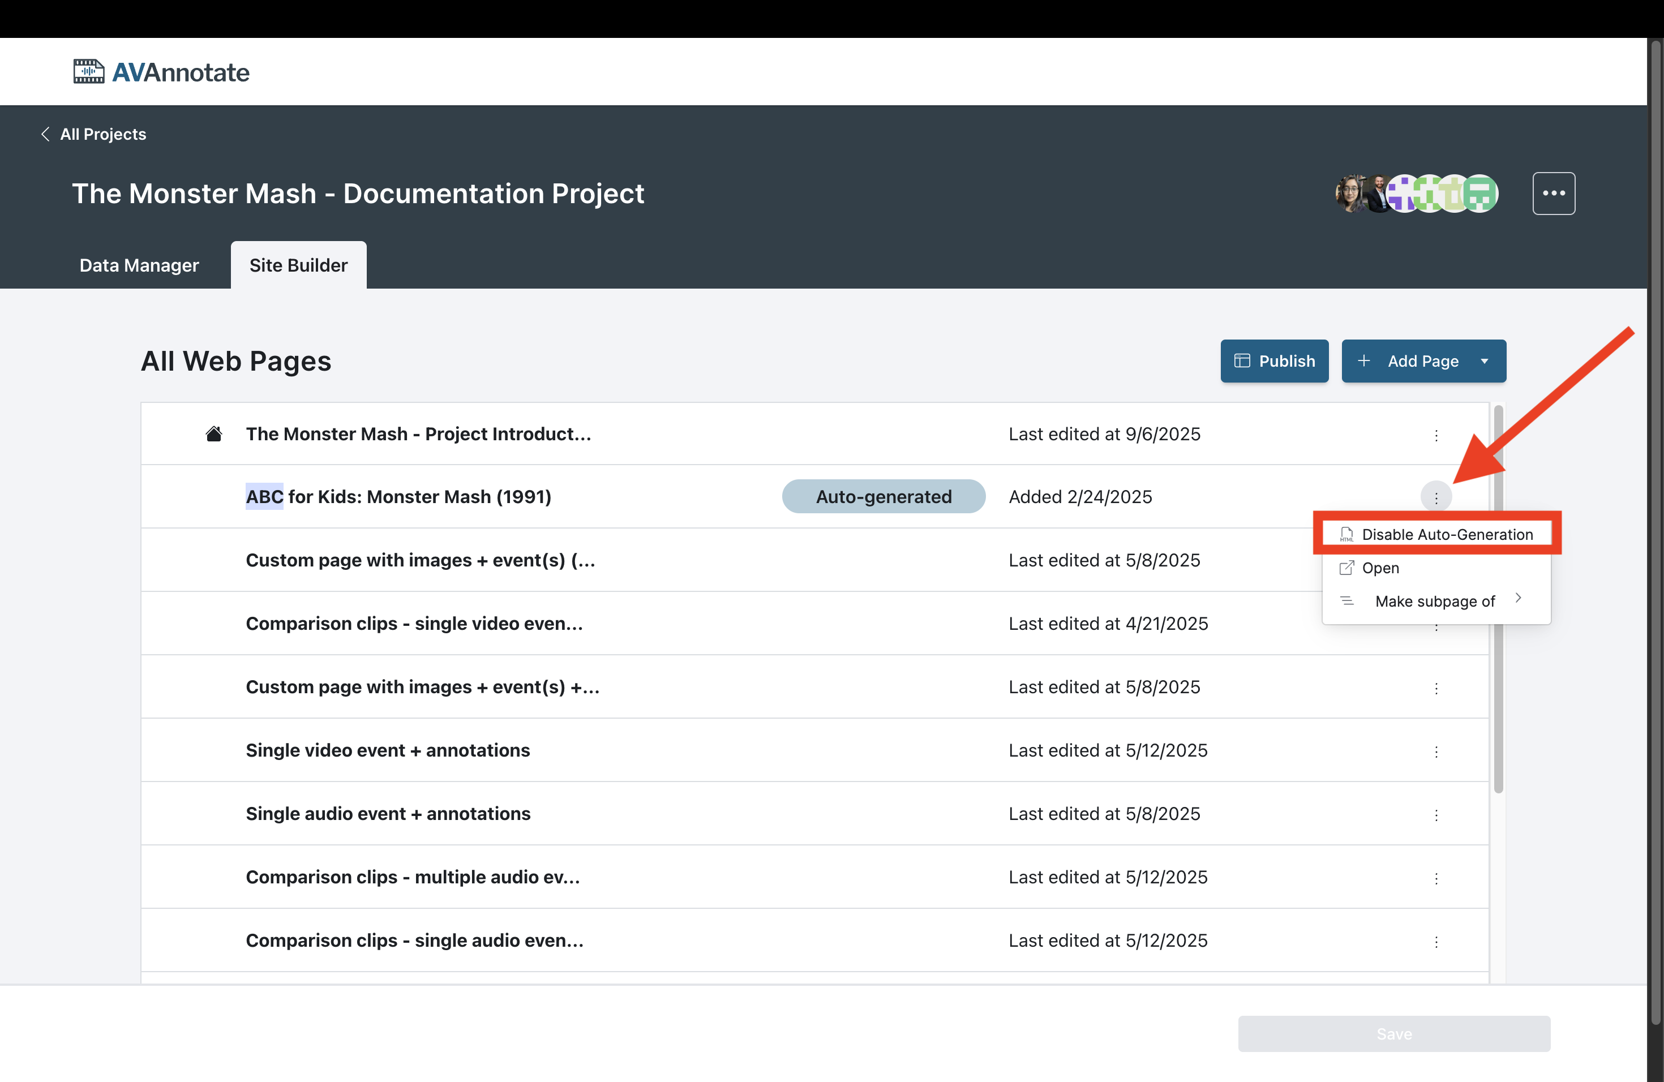Click the AVAnnotate logo icon
Screen dimensions: 1664x1082
pyautogui.click(x=89, y=71)
